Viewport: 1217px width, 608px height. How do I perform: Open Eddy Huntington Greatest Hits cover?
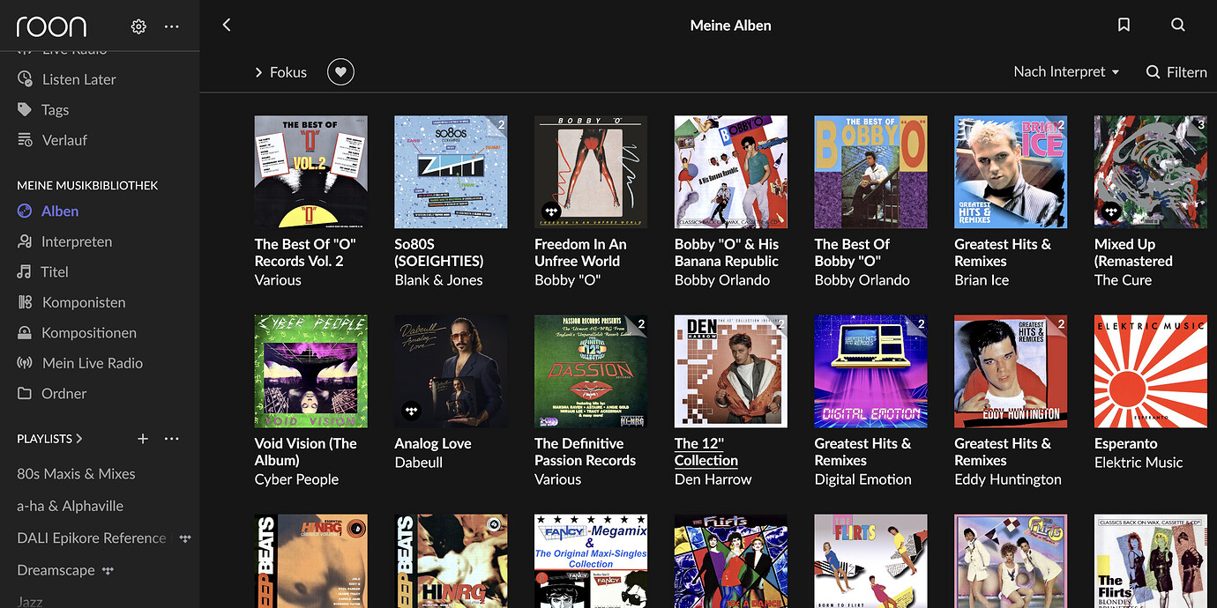[1011, 372]
